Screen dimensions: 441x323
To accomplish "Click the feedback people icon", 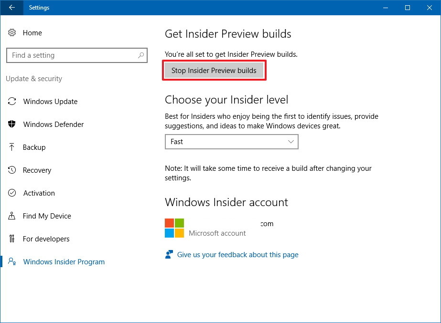I will (169, 254).
